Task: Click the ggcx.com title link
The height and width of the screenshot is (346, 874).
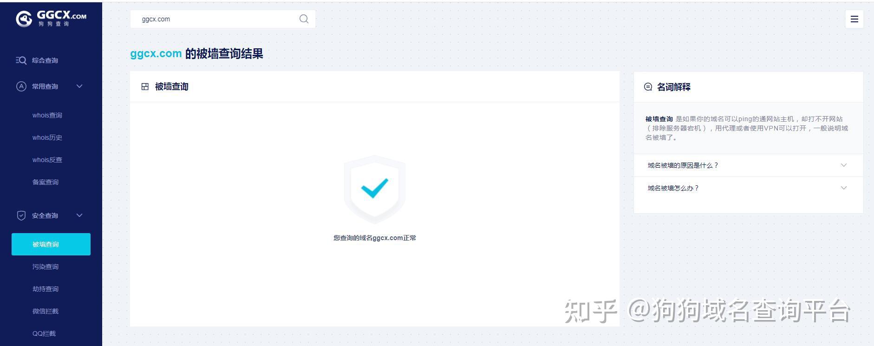Action: 156,53
